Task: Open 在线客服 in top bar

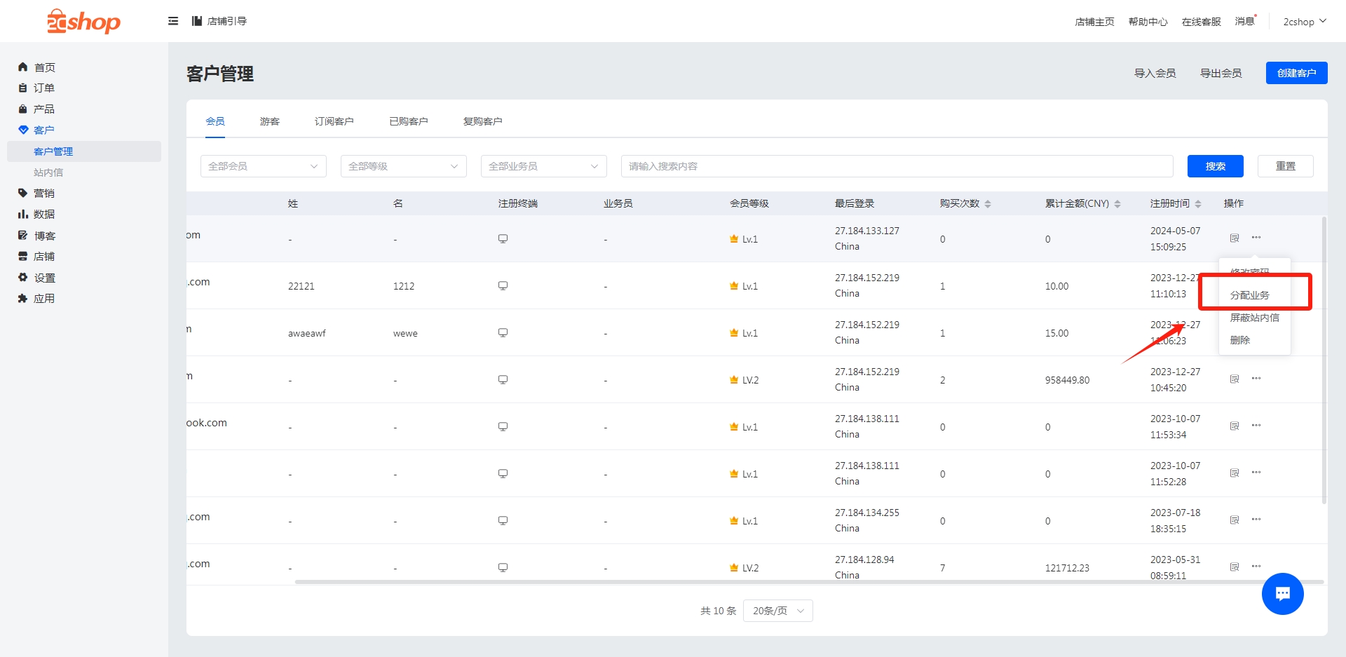Action: (x=1202, y=22)
